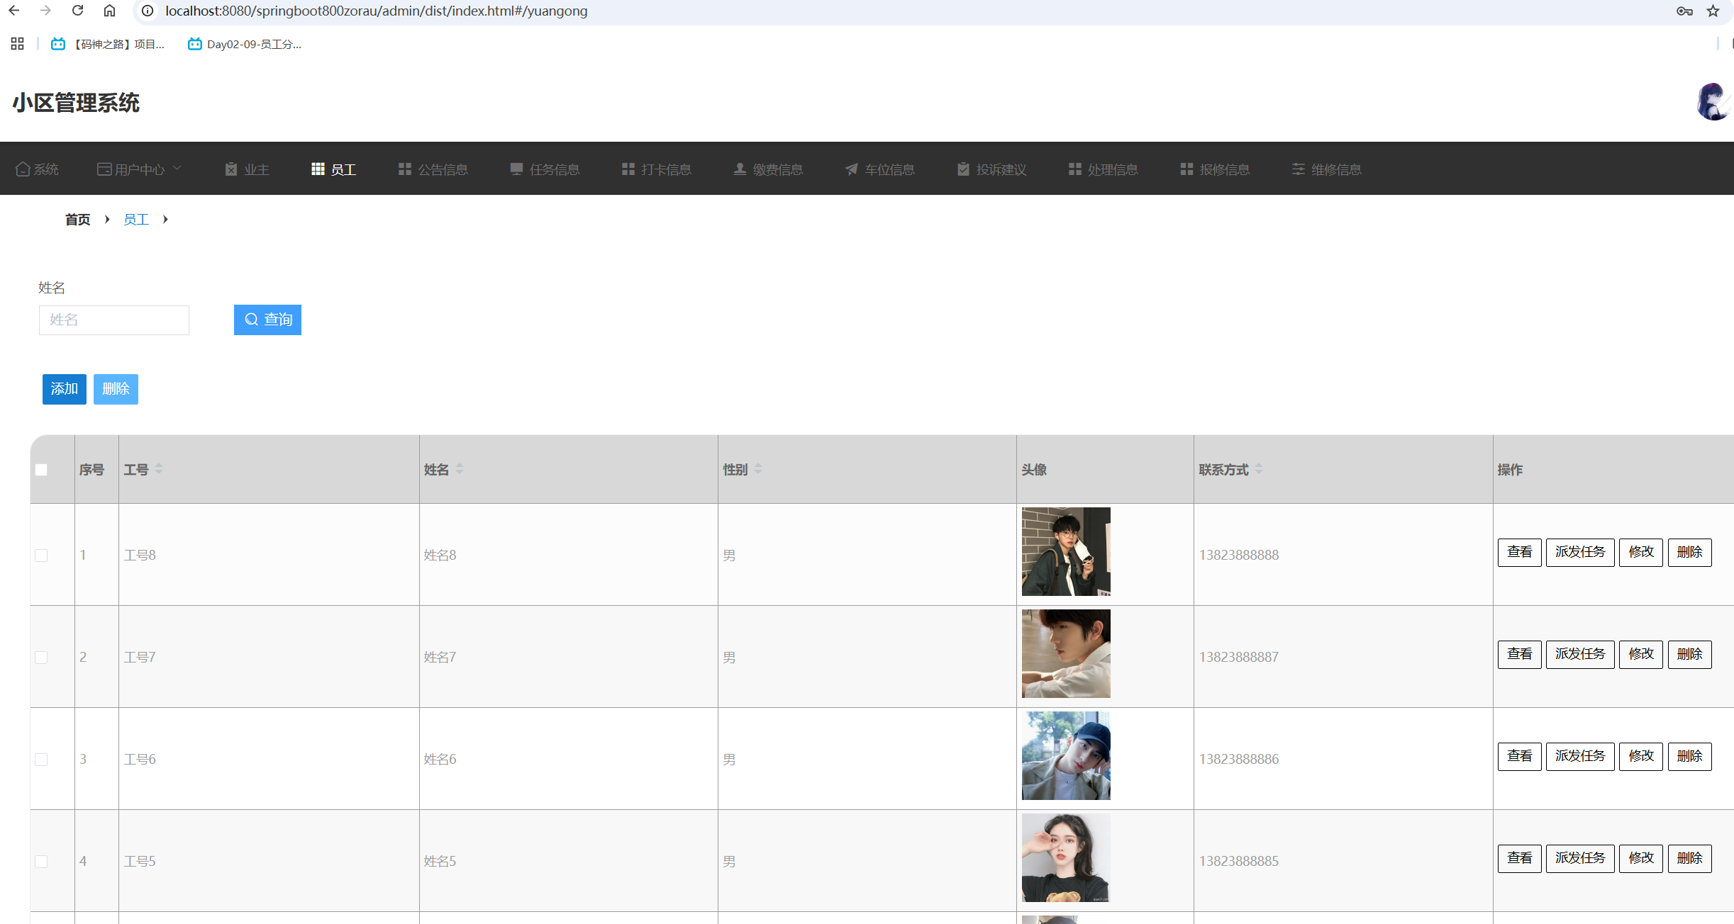This screenshot has width=1734, height=924.
Task: Check the checkbox for row 工号8
Action: coord(41,556)
